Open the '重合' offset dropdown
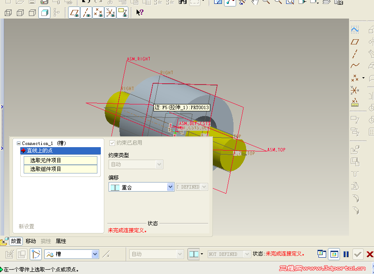Image resolution: width=374 pixels, height=274 pixels. point(141,187)
